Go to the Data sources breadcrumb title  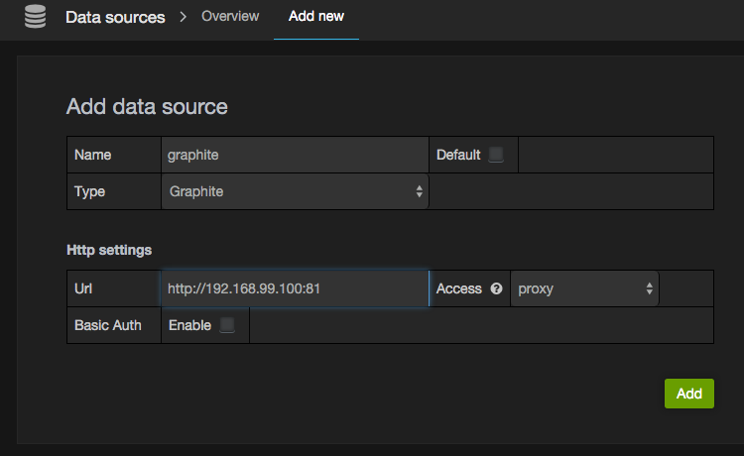115,18
